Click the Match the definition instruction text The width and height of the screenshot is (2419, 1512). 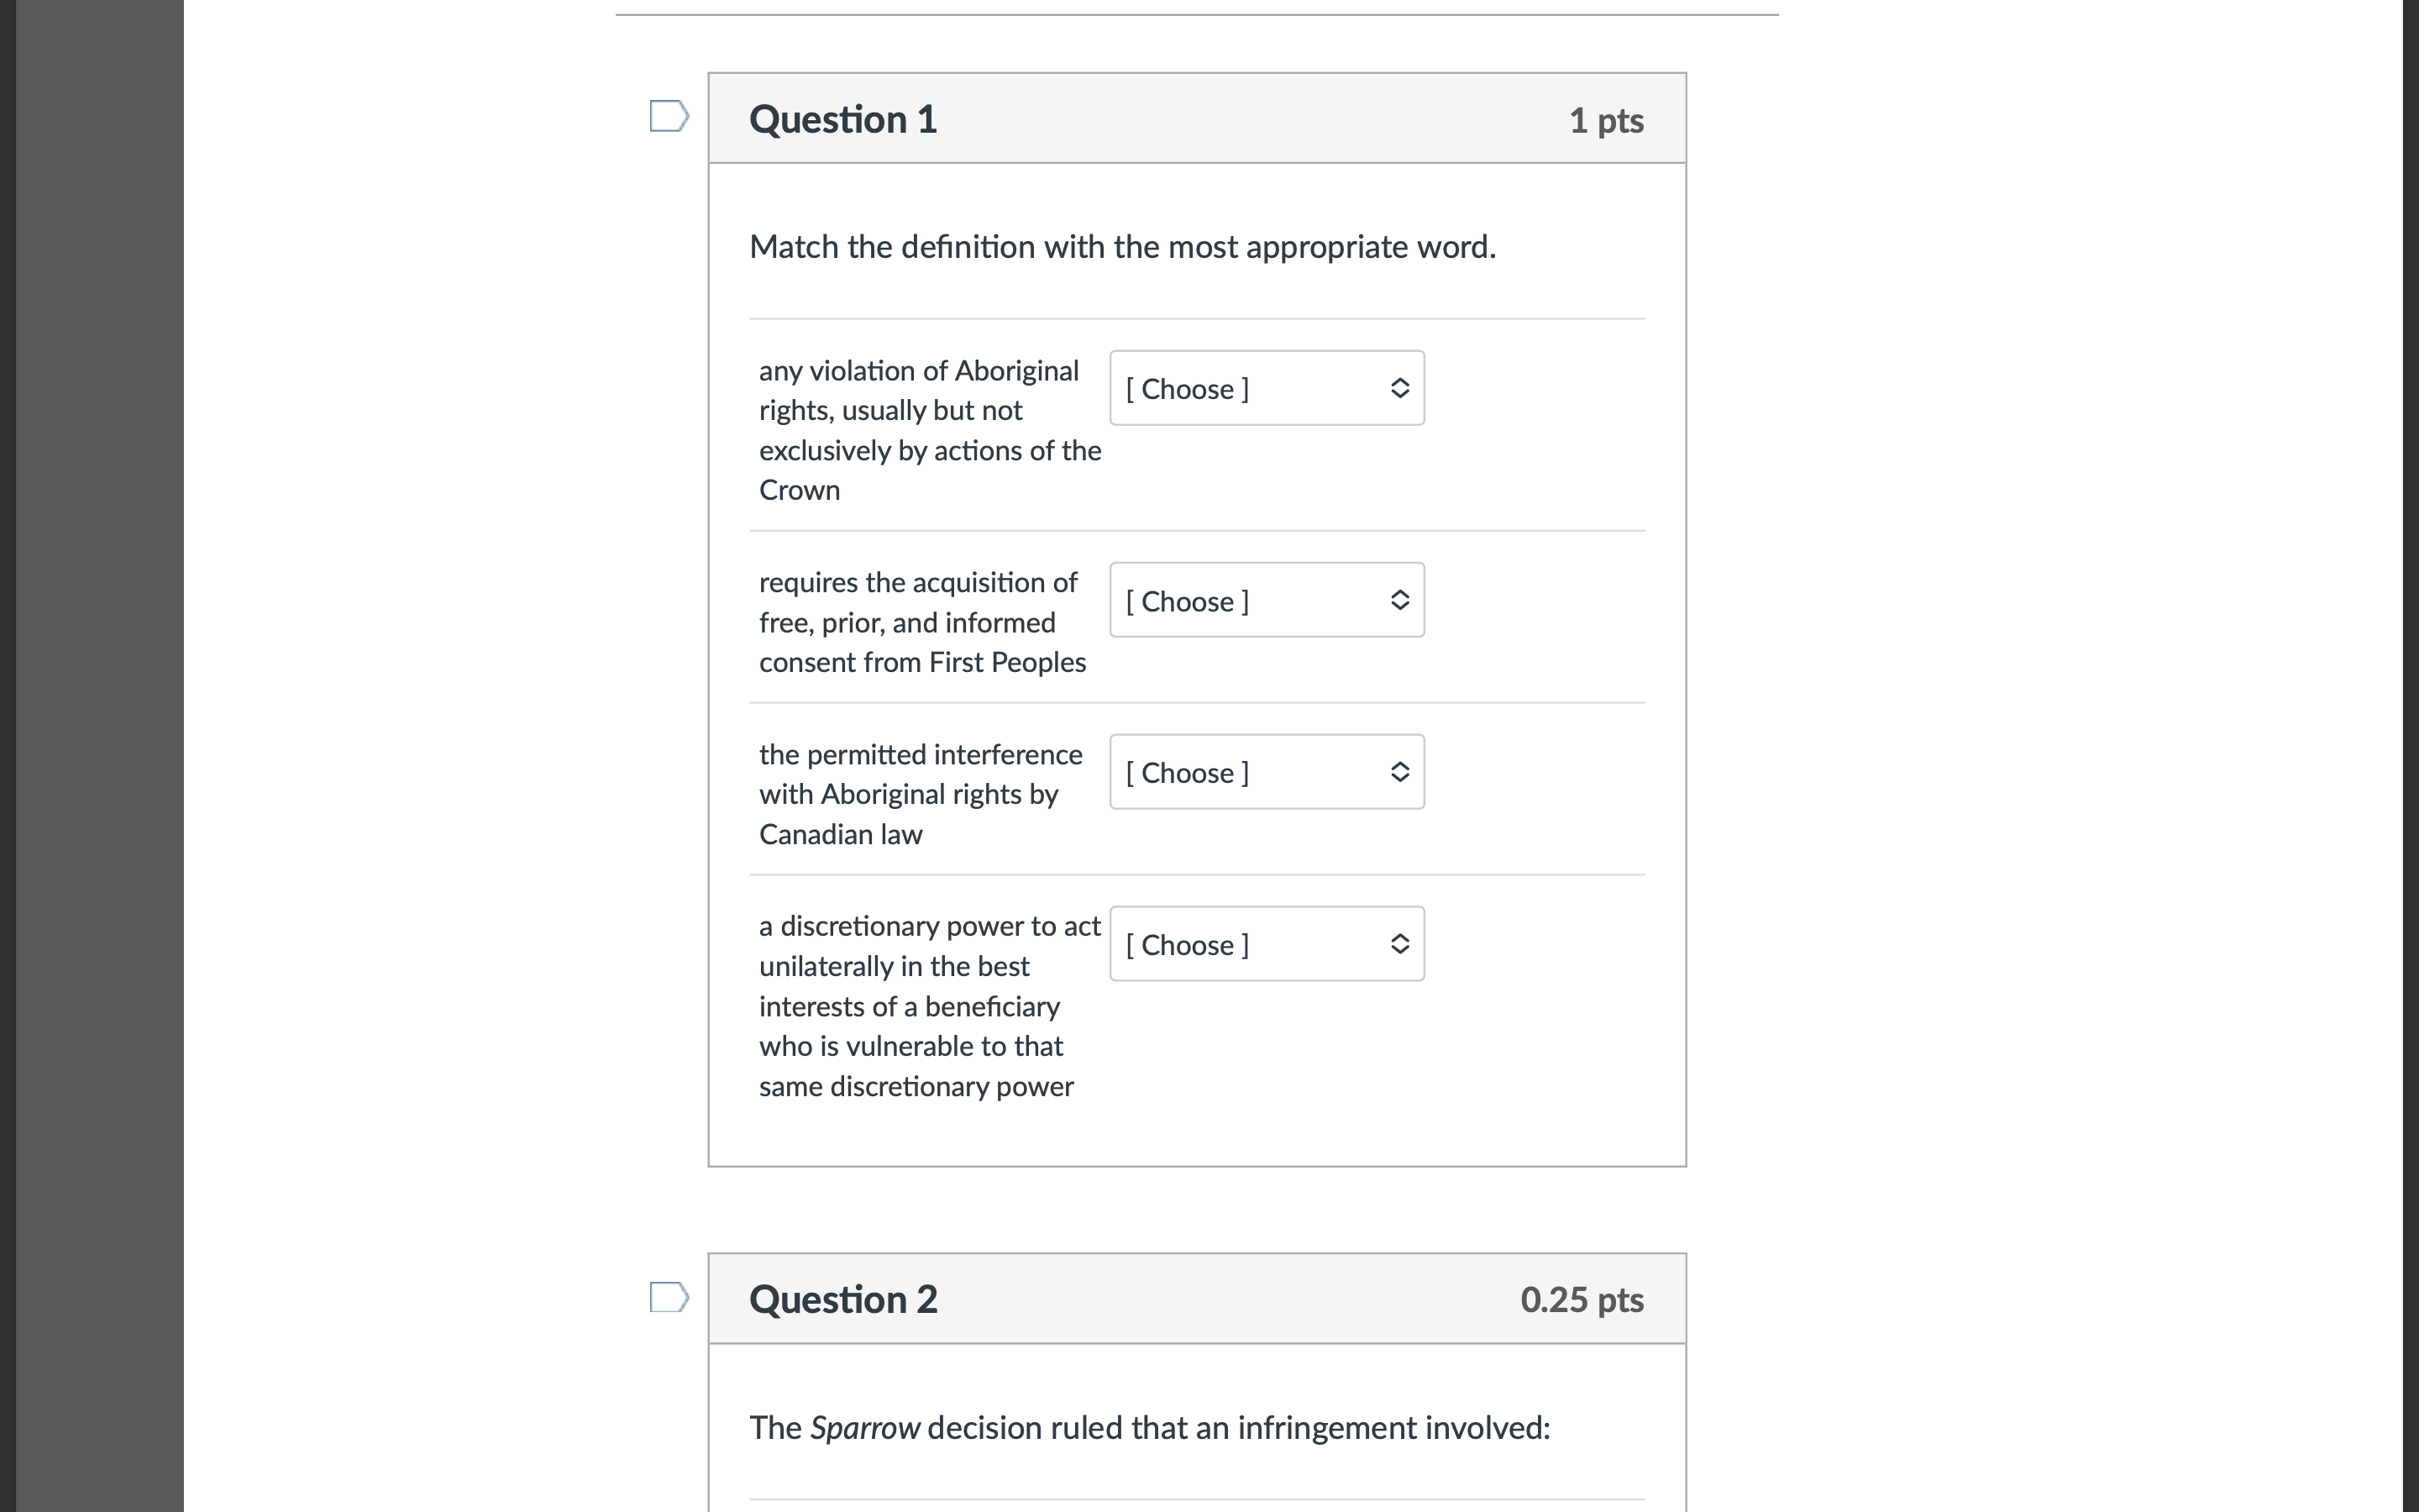click(1122, 246)
